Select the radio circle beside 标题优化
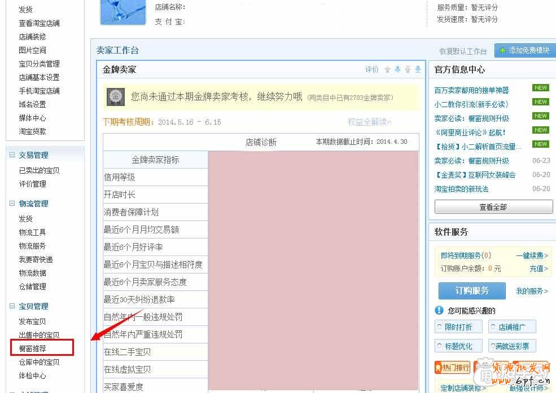This screenshot has width=556, height=393. coord(440,346)
